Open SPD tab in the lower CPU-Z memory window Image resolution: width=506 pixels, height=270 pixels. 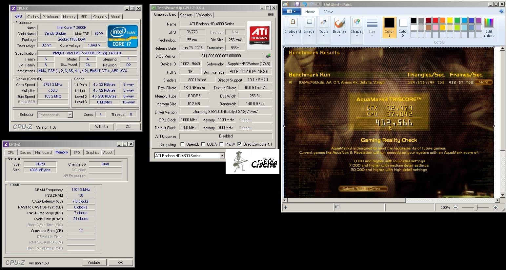pyautogui.click(x=77, y=153)
